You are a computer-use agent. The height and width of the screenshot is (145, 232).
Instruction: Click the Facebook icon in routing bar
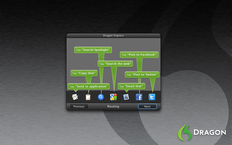point(139,97)
